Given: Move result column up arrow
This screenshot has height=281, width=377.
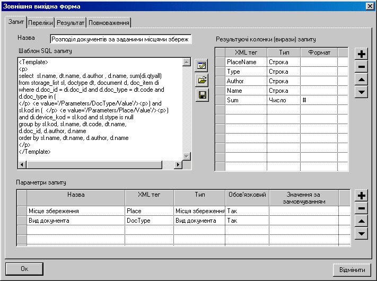Looking at the screenshot, I should coord(361,80).
